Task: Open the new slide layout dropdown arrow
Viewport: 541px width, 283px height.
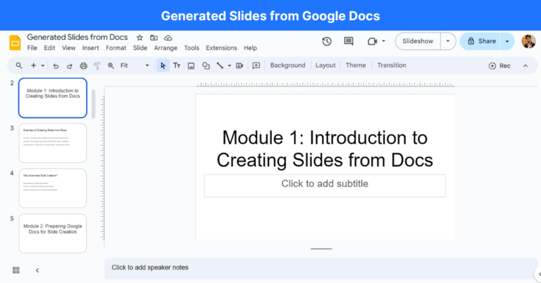Action: (43, 66)
